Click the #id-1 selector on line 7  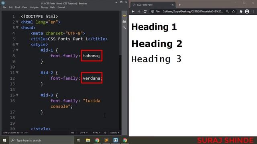tap(47, 50)
